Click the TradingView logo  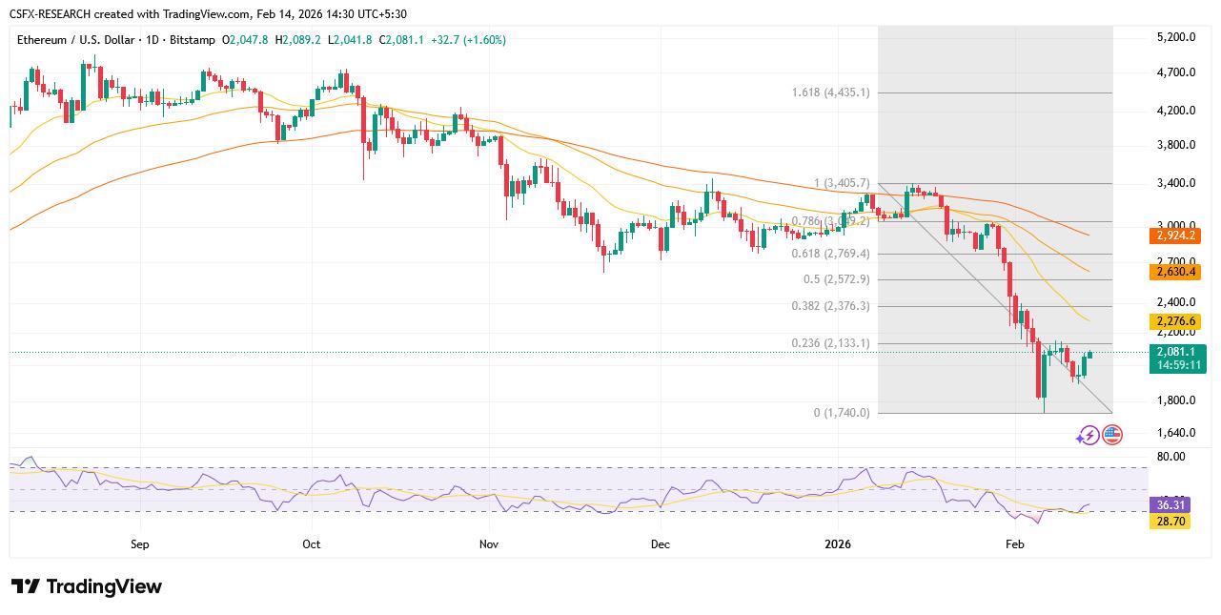point(87,586)
